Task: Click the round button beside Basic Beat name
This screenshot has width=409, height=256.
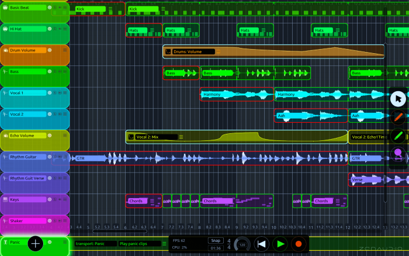Action: click(x=50, y=8)
